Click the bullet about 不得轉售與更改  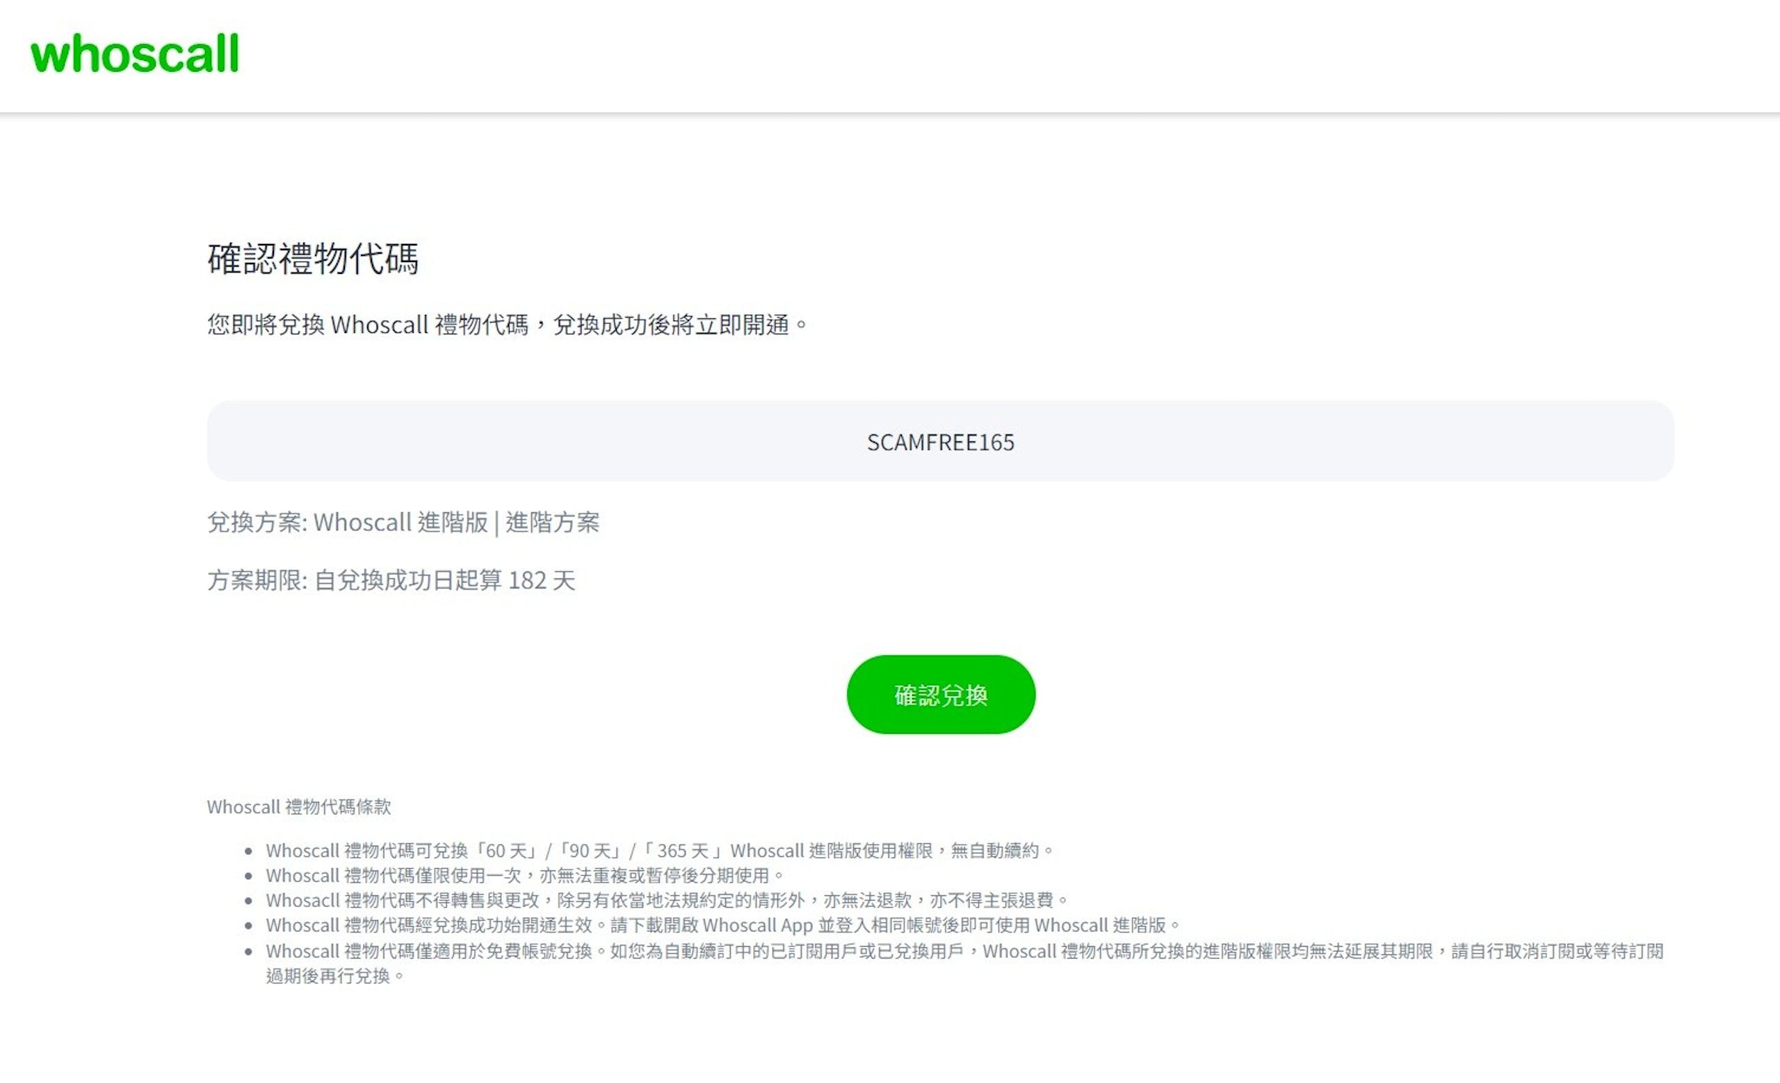click(x=667, y=900)
